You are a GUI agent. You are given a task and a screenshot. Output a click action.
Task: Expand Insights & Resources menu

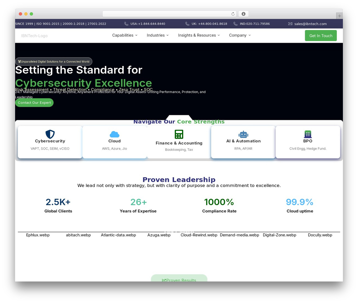[x=199, y=35]
